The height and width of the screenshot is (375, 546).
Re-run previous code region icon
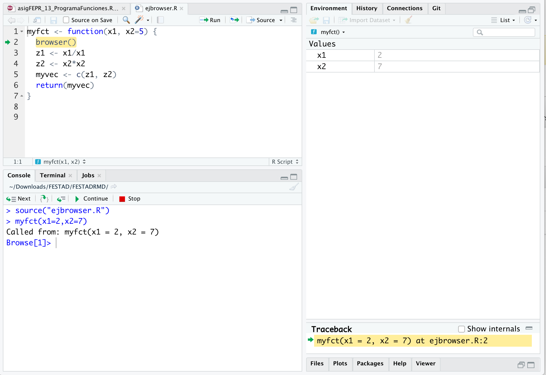(234, 20)
